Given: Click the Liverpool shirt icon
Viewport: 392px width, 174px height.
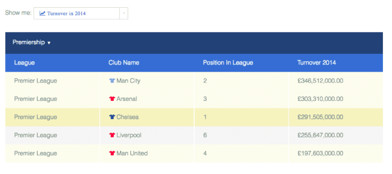Looking at the screenshot, I should point(112,135).
